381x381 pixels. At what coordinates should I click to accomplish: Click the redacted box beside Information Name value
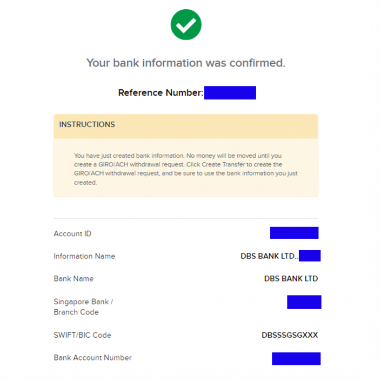(309, 256)
